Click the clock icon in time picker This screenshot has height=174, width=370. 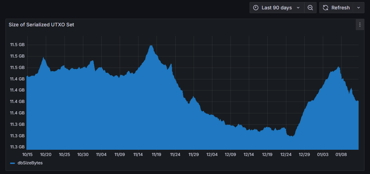point(256,8)
